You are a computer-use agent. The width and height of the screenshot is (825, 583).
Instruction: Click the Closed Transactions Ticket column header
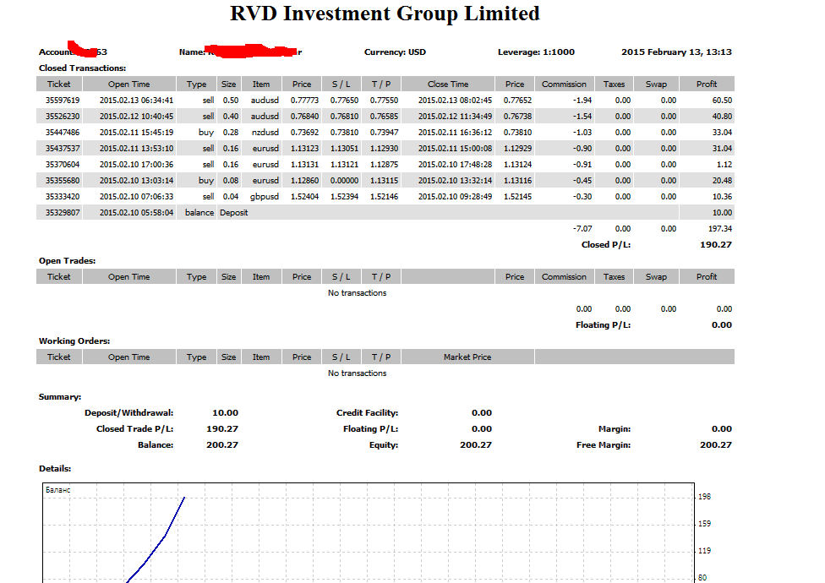[59, 84]
